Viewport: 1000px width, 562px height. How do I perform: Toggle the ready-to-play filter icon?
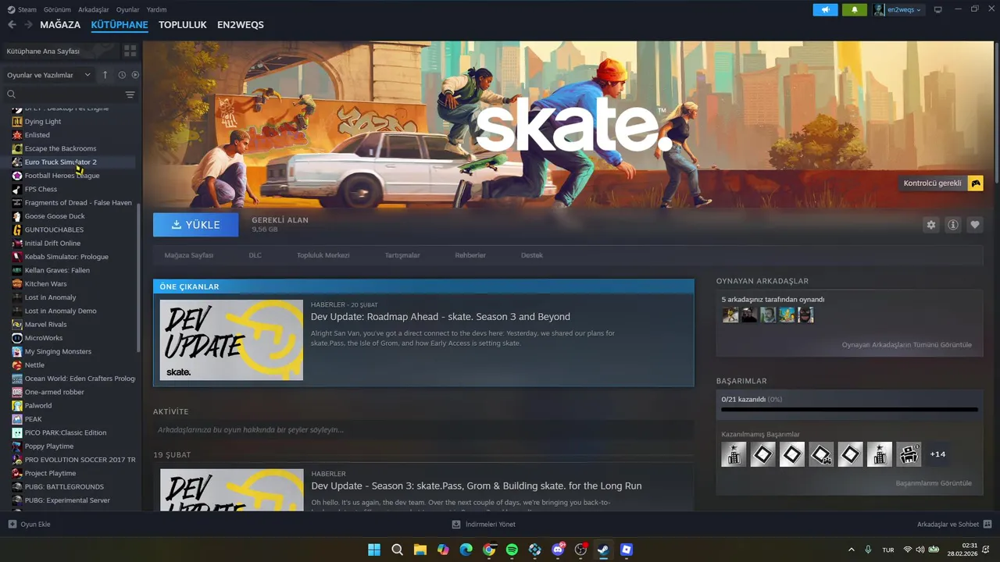tap(135, 75)
